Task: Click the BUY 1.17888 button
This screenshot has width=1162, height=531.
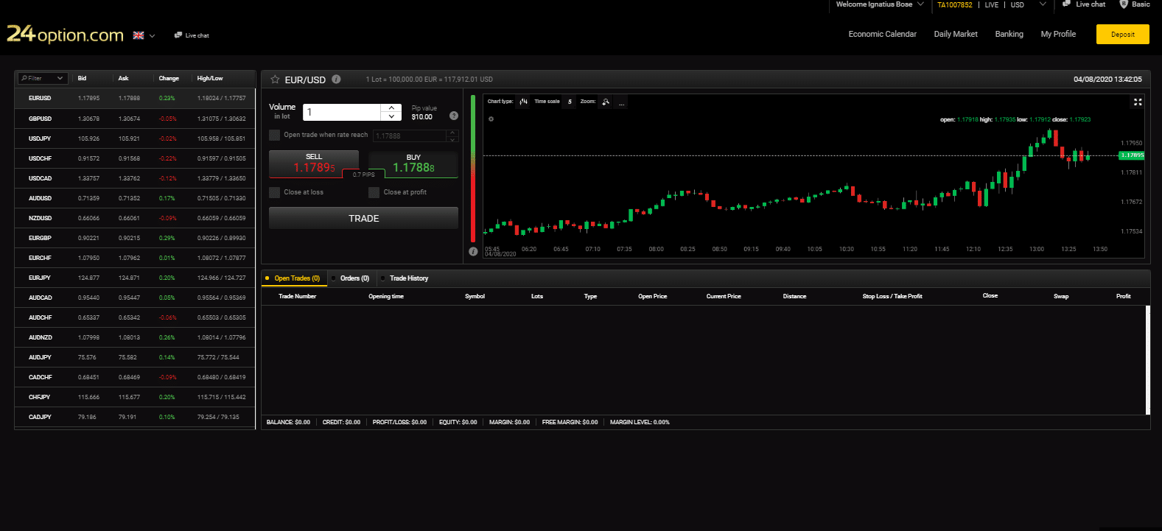Action: pyautogui.click(x=413, y=164)
